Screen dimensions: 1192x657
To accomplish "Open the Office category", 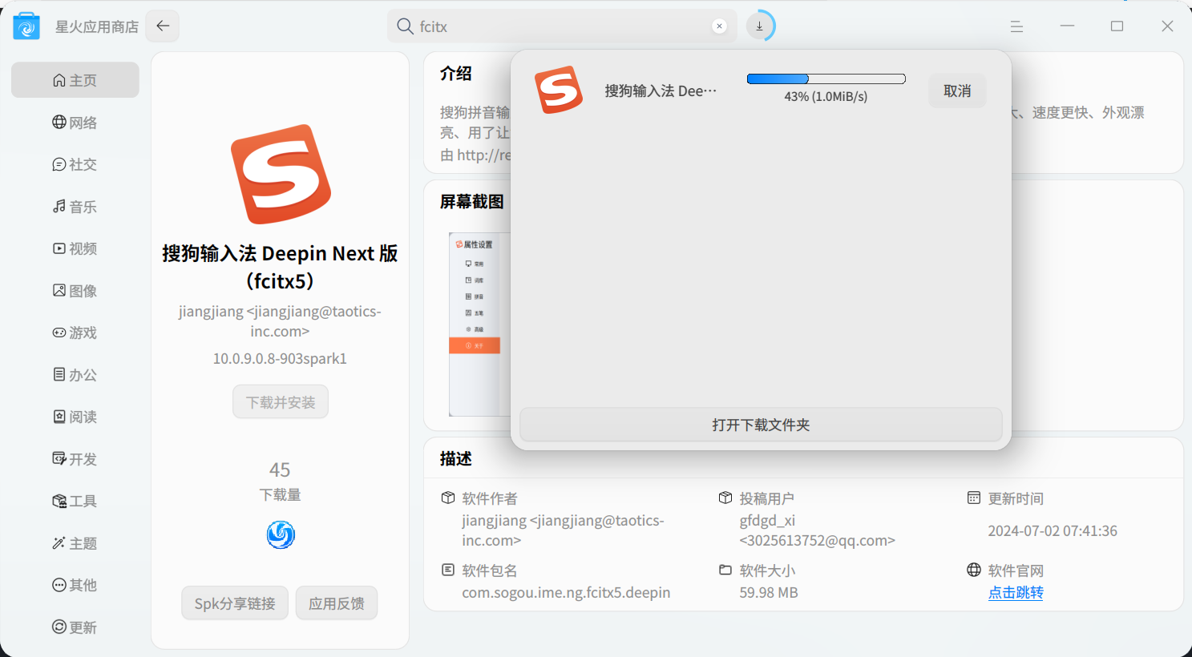I will [75, 375].
